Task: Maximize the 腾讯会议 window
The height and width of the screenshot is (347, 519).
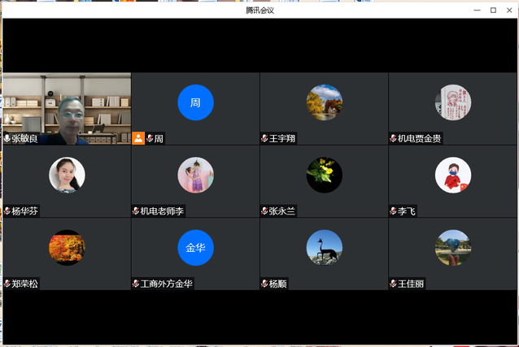Action: 493,10
